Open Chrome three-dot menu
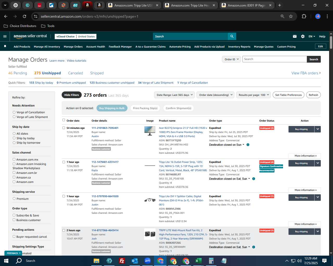This screenshot has width=333, height=266. (x=327, y=16)
